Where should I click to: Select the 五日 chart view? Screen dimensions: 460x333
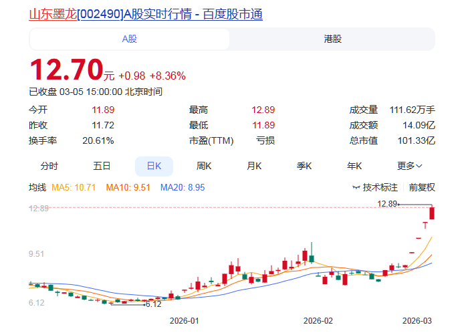pos(102,166)
